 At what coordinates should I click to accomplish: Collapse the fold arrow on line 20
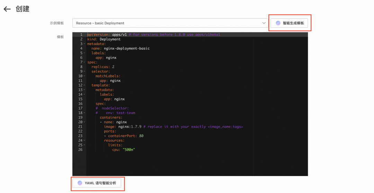tap(84, 122)
